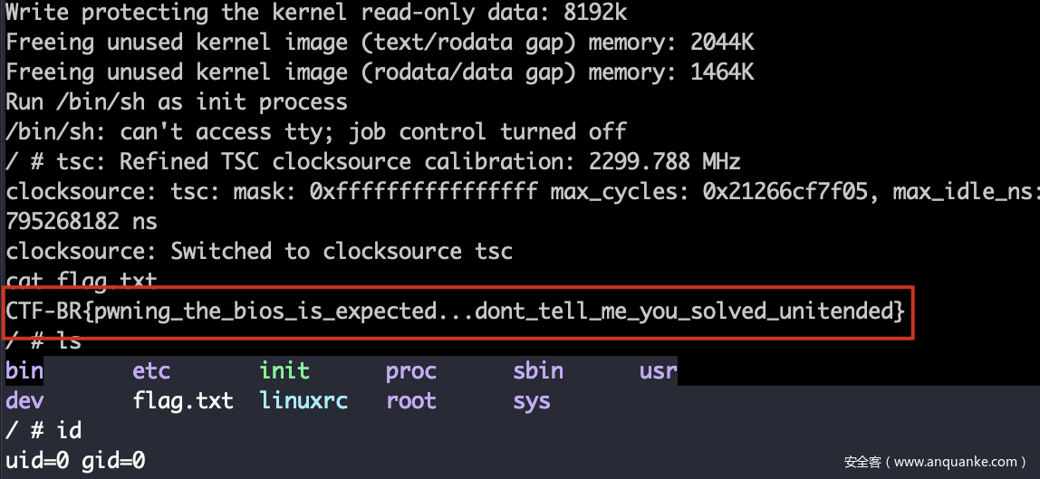Click the sys directory entry
1040x479 pixels.
[x=532, y=401]
